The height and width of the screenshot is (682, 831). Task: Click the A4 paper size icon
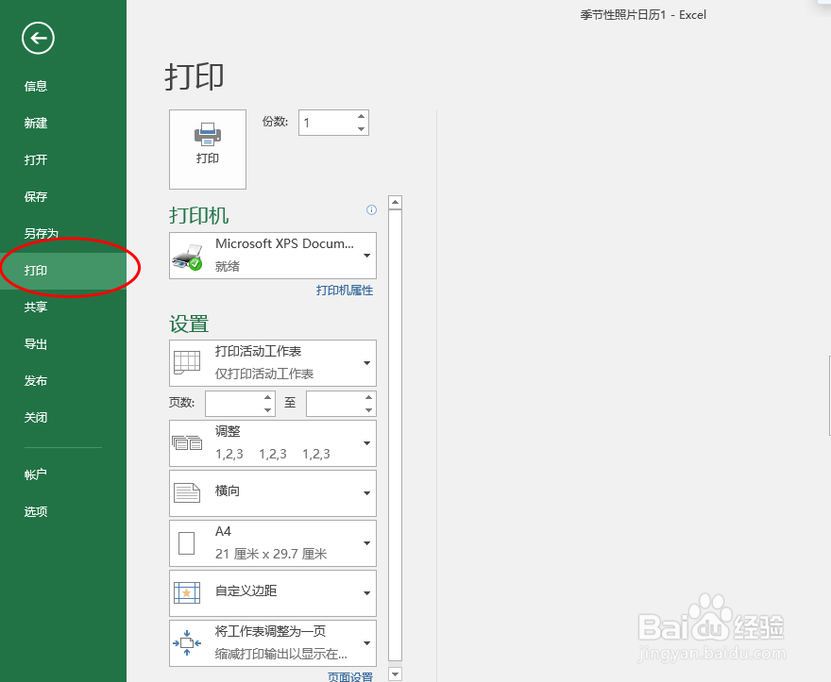click(187, 542)
